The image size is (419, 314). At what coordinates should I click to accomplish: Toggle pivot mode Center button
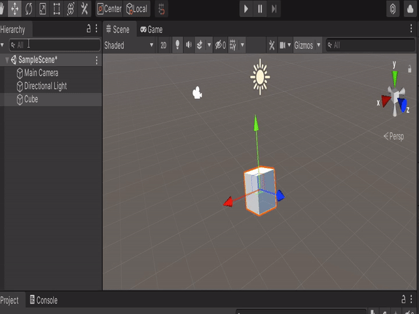[109, 9]
